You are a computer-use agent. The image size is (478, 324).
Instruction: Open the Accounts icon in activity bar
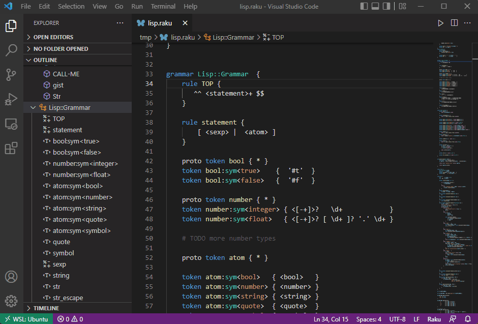tap(11, 277)
